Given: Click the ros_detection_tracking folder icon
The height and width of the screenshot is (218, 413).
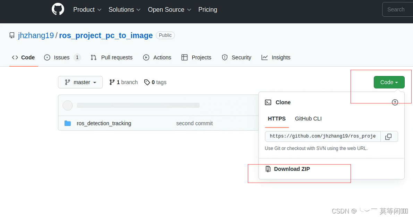Looking at the screenshot, I should point(68,123).
